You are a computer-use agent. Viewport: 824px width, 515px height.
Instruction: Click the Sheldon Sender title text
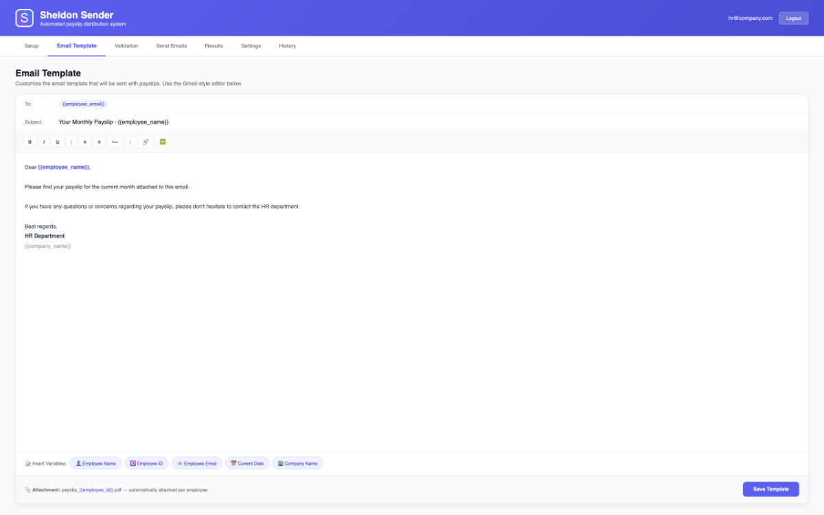click(77, 14)
